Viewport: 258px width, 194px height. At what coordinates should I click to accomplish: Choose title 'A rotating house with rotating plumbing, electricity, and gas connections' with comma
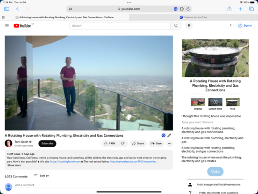point(208,149)
